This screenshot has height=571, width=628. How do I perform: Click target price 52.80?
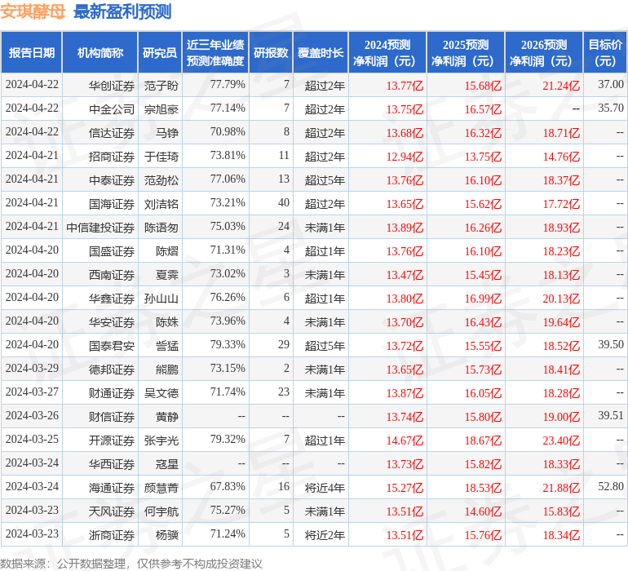tap(611, 486)
